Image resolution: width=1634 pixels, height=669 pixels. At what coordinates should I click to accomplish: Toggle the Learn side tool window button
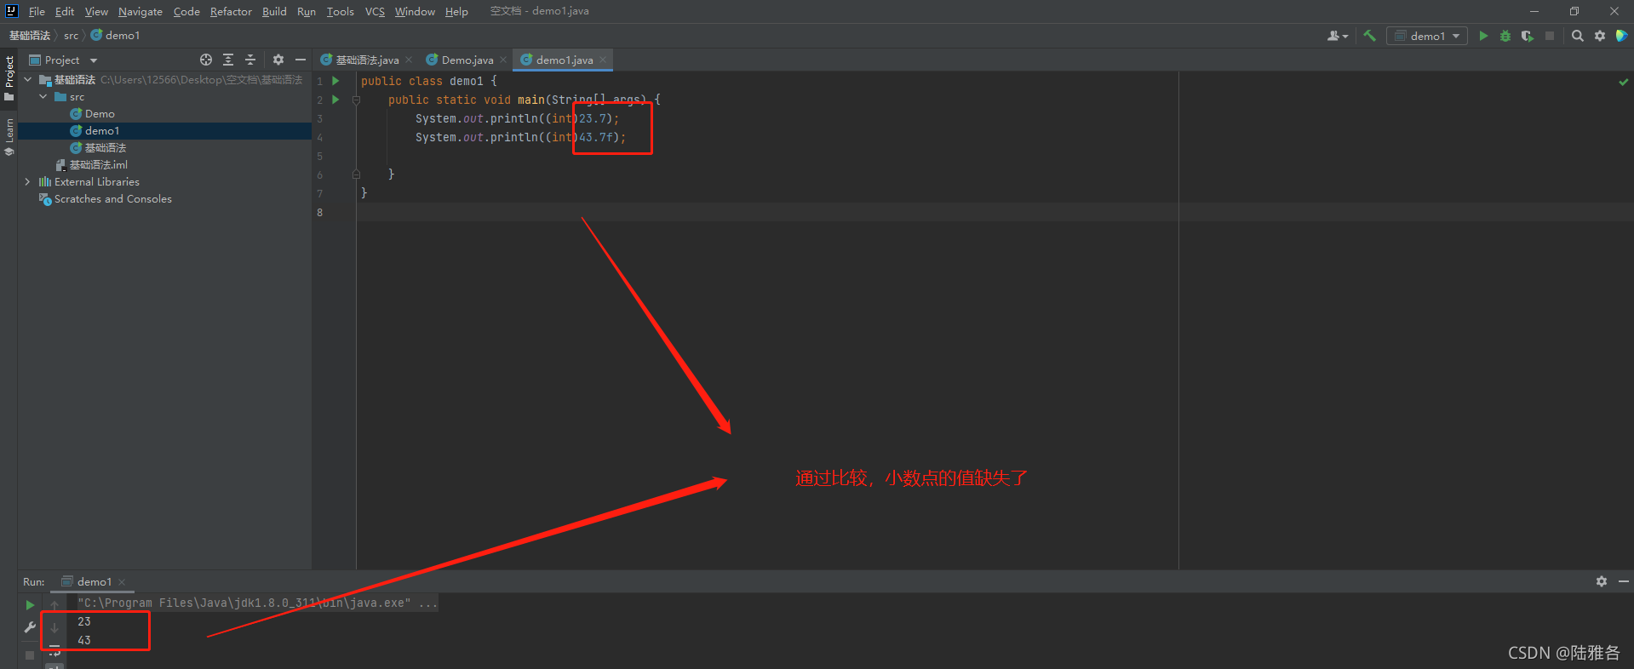coord(9,136)
